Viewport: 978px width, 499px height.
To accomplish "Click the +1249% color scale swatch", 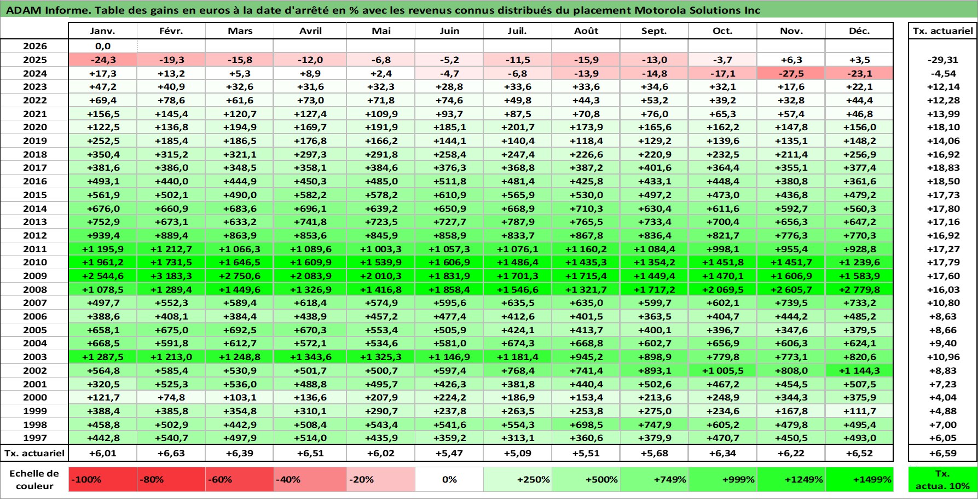I will pos(791,479).
